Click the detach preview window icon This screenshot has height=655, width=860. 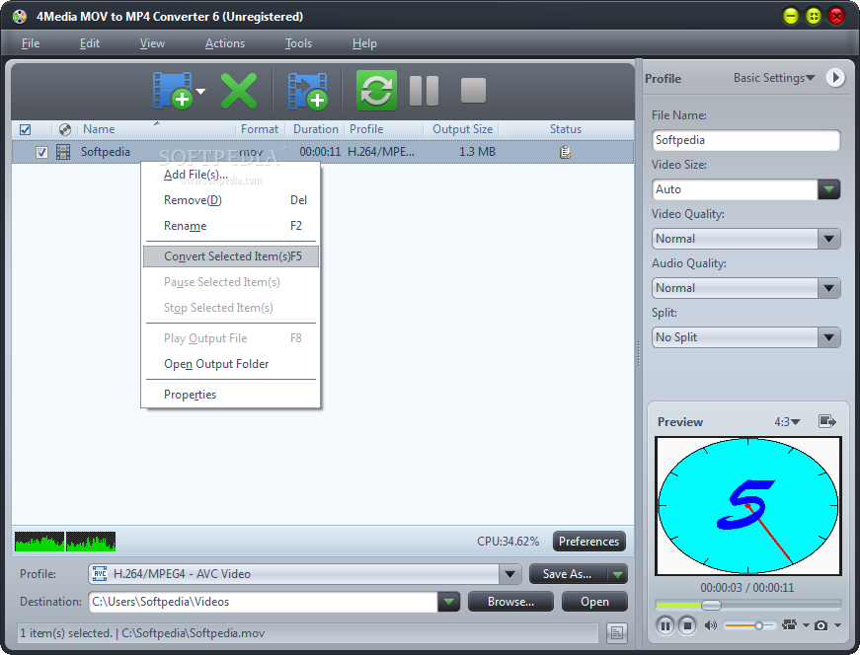[x=826, y=421]
